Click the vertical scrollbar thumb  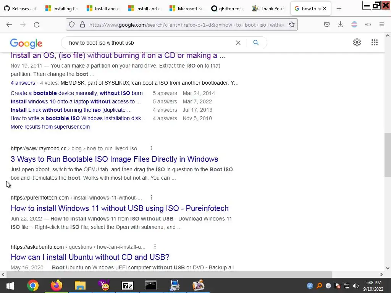[388, 155]
